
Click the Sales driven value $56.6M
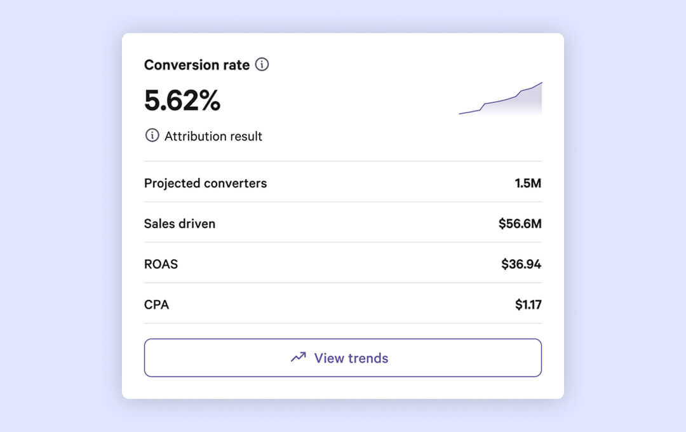520,224
